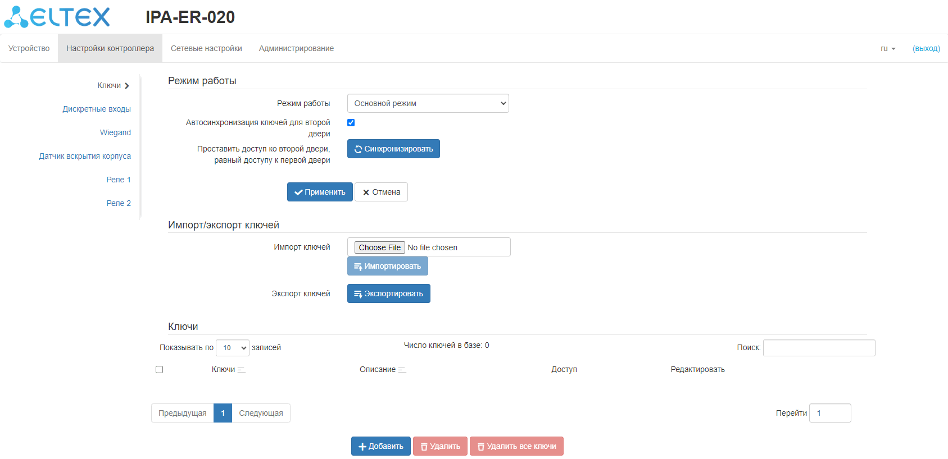948x459 pixels.
Task: Open the Администрирование tab
Action: coord(296,48)
